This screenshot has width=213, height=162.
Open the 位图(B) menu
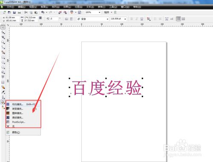[79, 7]
